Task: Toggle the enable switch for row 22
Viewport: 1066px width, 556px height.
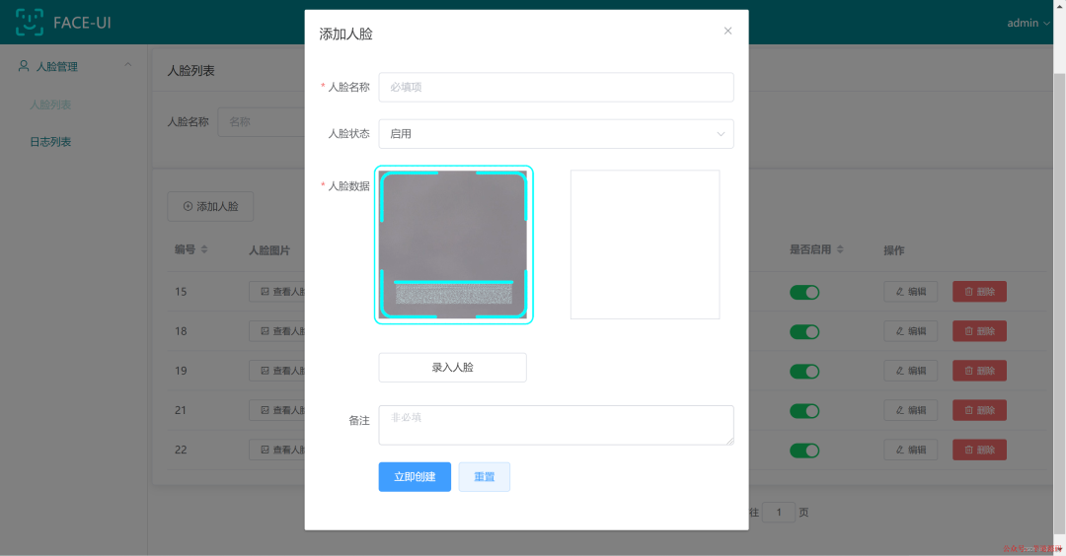Action: [804, 451]
